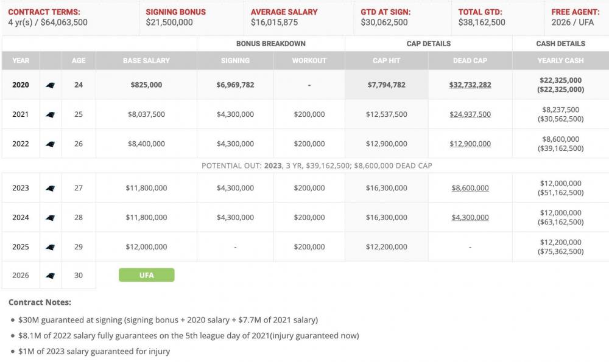Click the CAP HIT column header
This screenshot has height=362, width=609.
click(386, 61)
